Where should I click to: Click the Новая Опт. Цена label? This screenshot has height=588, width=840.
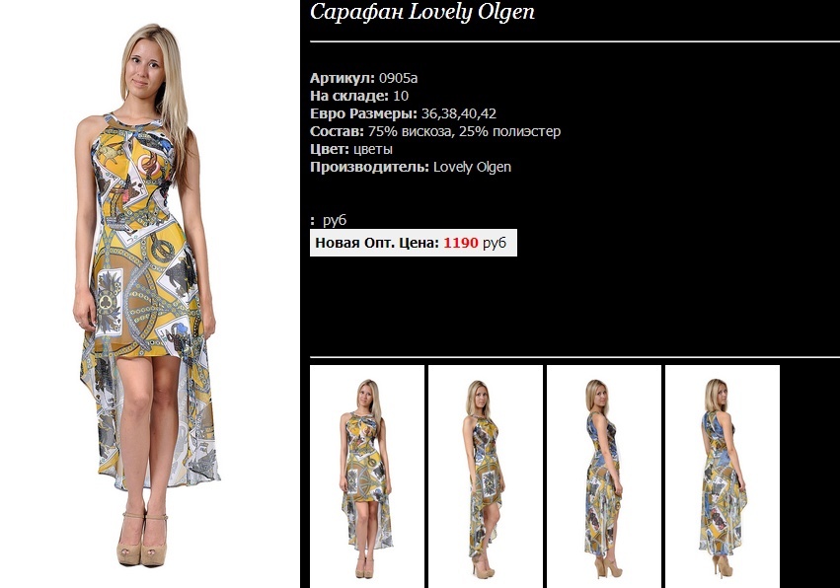(377, 243)
